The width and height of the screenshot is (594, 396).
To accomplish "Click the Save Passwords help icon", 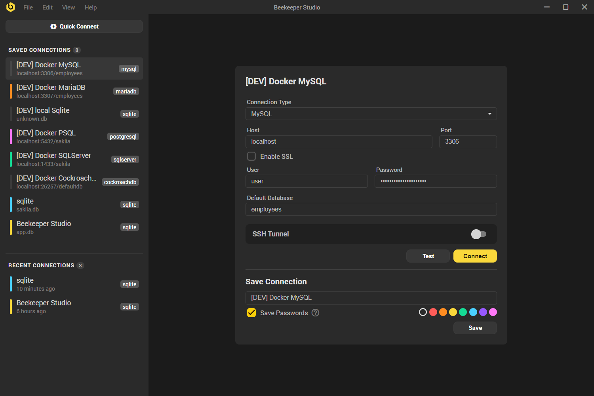I will click(x=315, y=313).
